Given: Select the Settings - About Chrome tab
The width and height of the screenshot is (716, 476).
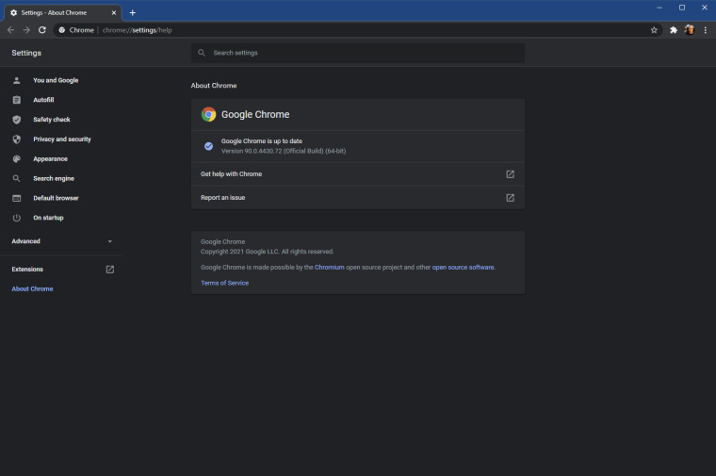Looking at the screenshot, I should coord(62,13).
